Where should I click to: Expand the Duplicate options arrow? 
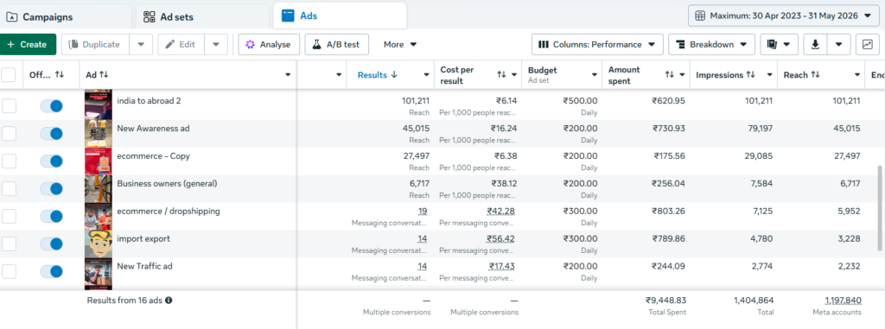tap(141, 45)
